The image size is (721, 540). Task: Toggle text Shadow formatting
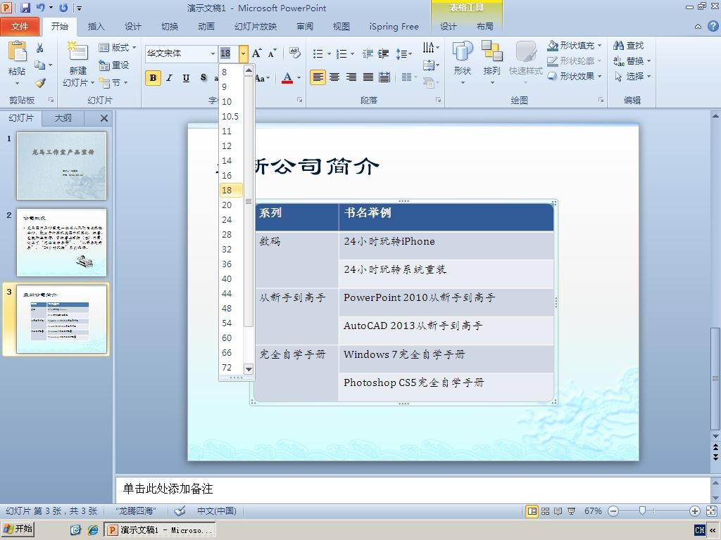203,77
